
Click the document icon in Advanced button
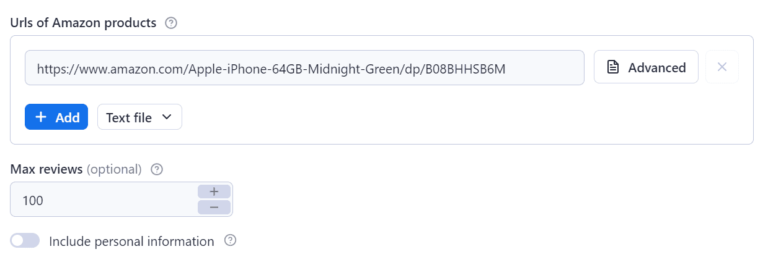pyautogui.click(x=613, y=67)
